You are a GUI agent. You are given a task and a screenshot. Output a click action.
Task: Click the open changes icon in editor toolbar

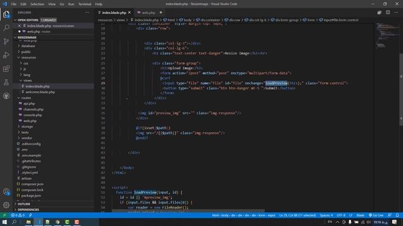coord(379,13)
